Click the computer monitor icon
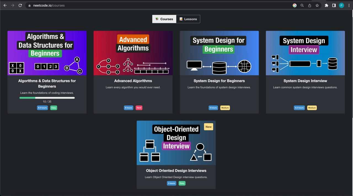This screenshot has height=196, width=353. click(194, 66)
